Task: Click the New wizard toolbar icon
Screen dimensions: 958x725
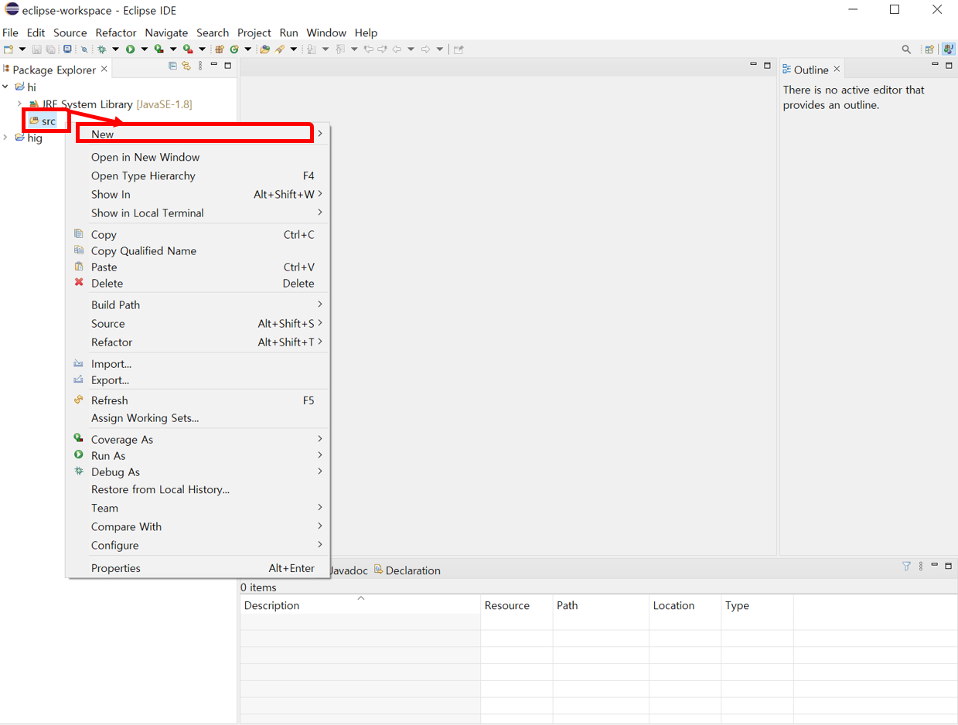Action: (x=9, y=49)
